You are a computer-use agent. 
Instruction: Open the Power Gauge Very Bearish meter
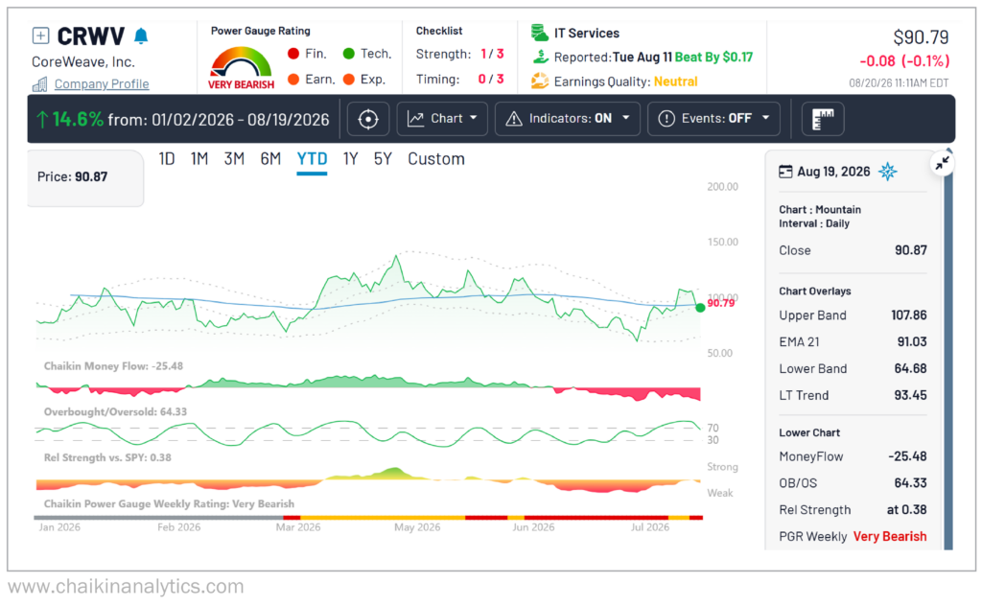pyautogui.click(x=241, y=68)
